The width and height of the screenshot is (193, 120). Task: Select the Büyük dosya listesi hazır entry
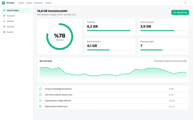pyautogui.click(x=113, y=106)
